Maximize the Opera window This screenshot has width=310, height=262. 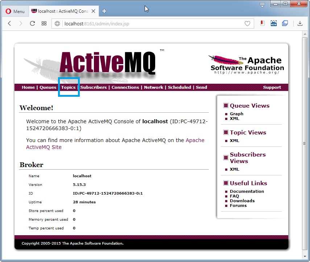[285, 4]
